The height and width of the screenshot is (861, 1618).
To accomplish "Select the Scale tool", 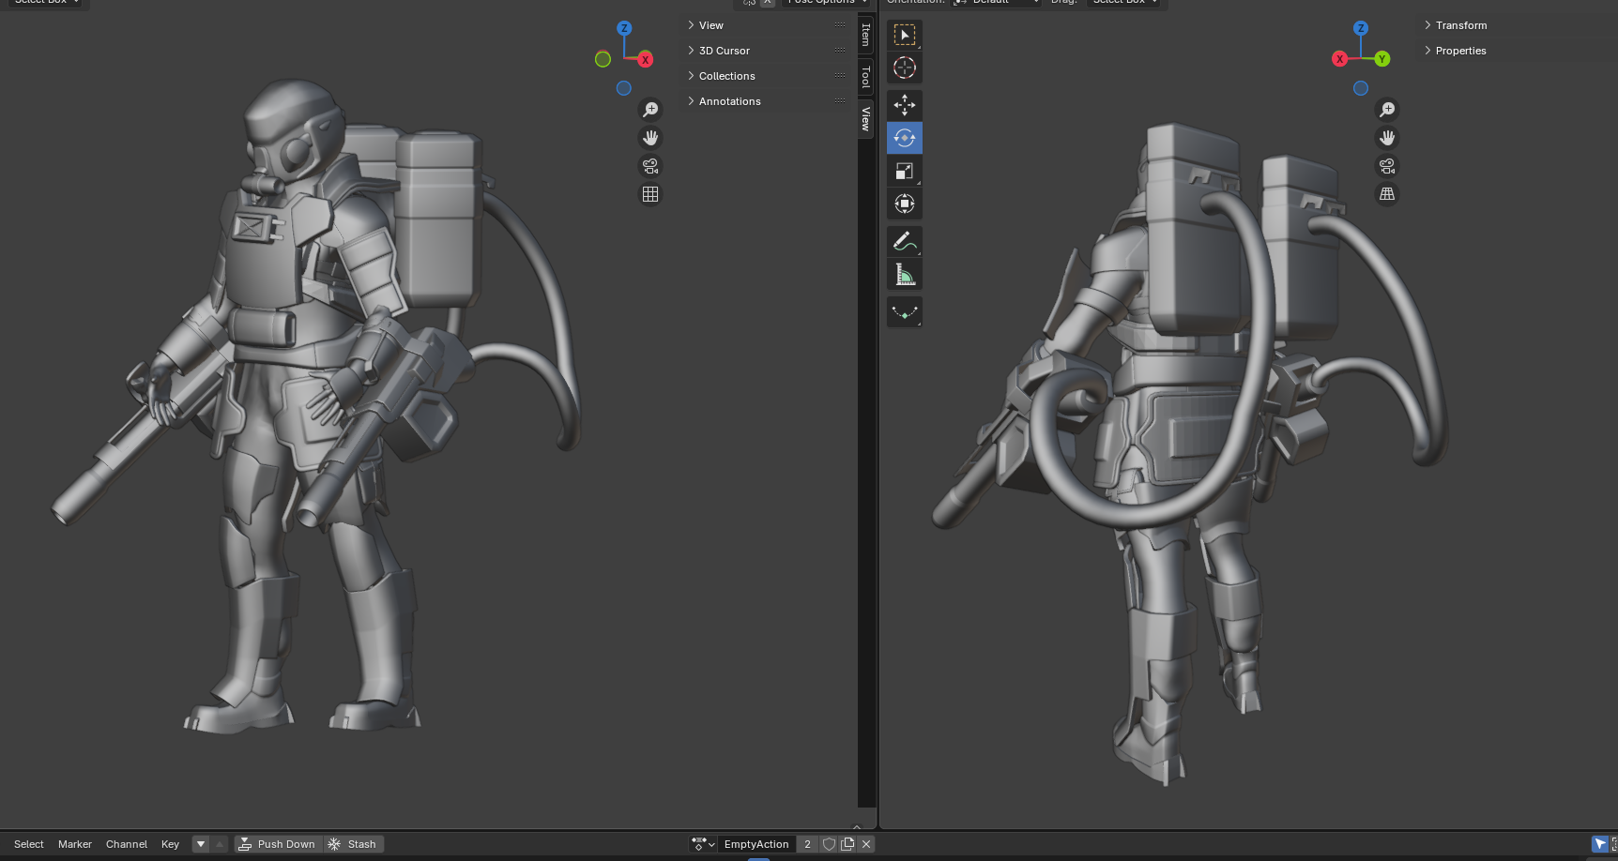I will 904,171.
